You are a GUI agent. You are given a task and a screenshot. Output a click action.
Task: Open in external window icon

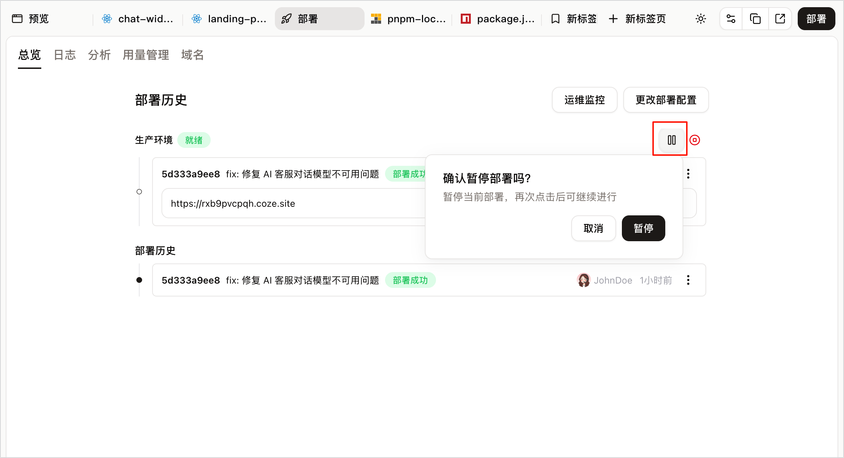tap(780, 19)
